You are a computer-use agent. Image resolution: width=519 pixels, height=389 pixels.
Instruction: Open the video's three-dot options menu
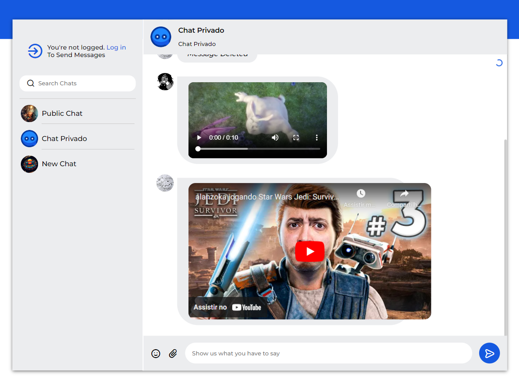[317, 138]
